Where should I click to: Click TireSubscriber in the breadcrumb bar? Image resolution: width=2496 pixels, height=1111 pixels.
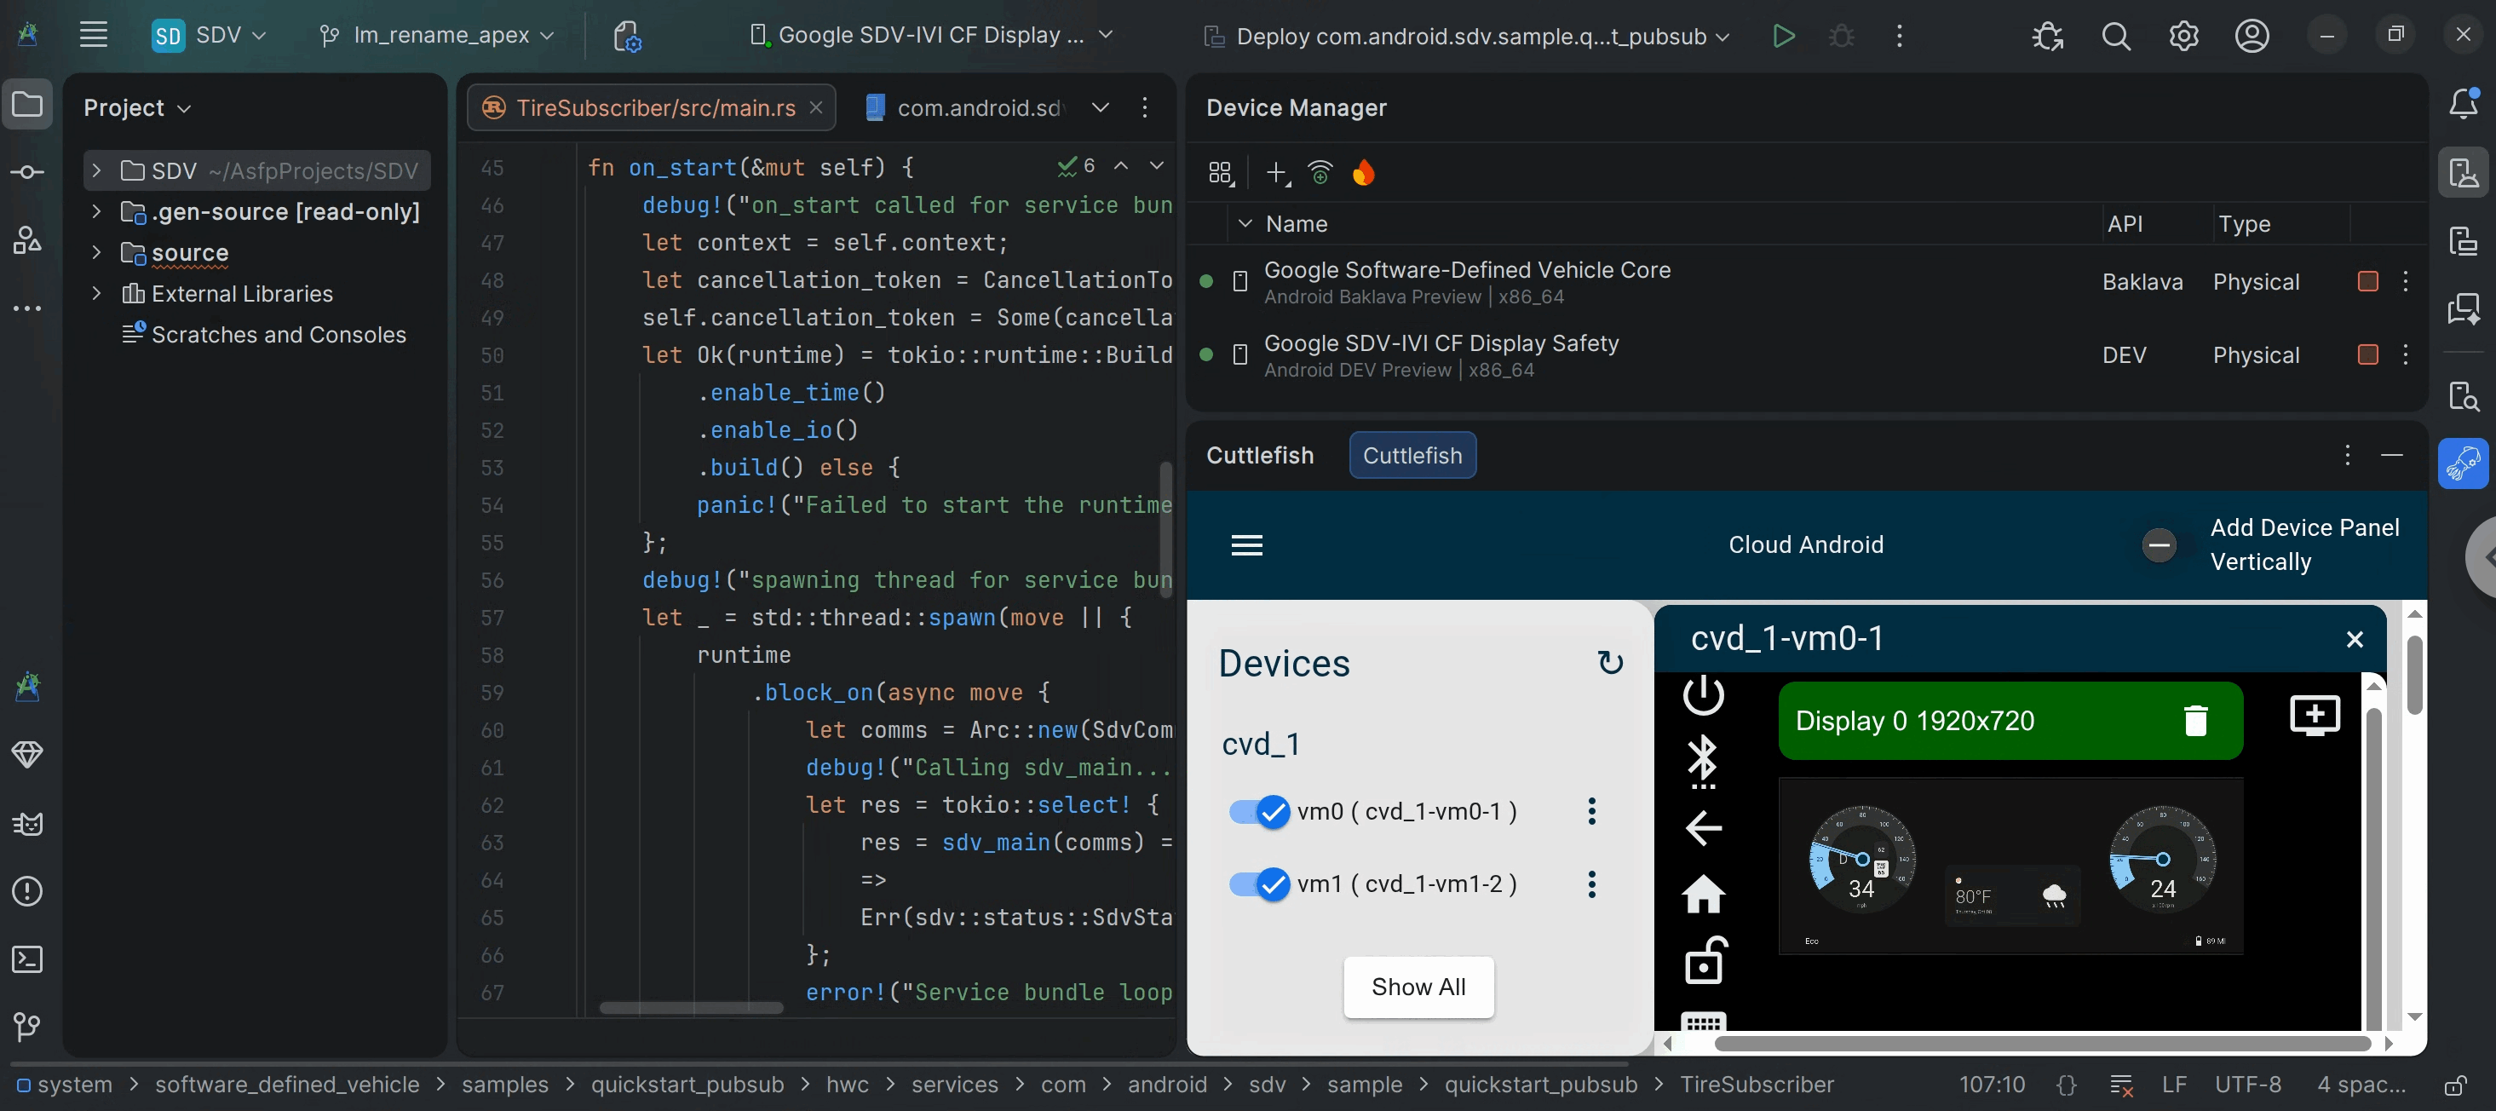coord(1757,1085)
